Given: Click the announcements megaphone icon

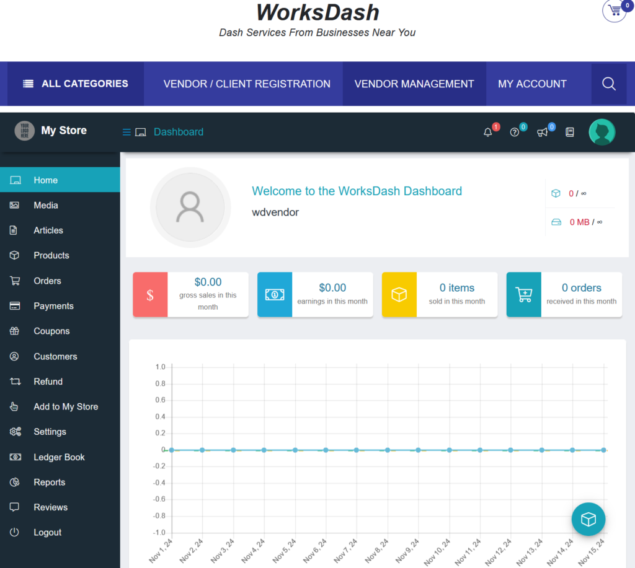Looking at the screenshot, I should pyautogui.click(x=542, y=132).
